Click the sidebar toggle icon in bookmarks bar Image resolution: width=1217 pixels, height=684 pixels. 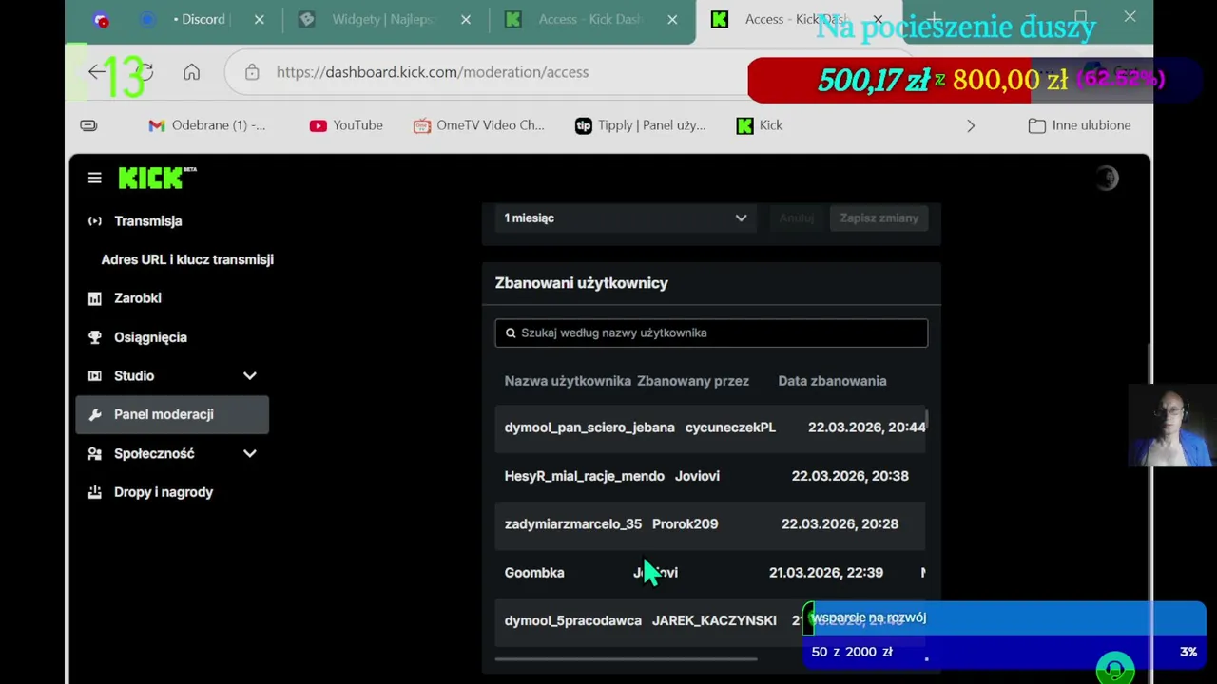point(88,125)
